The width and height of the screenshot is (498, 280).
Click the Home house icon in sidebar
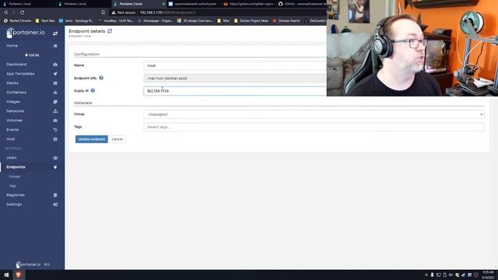pos(55,46)
